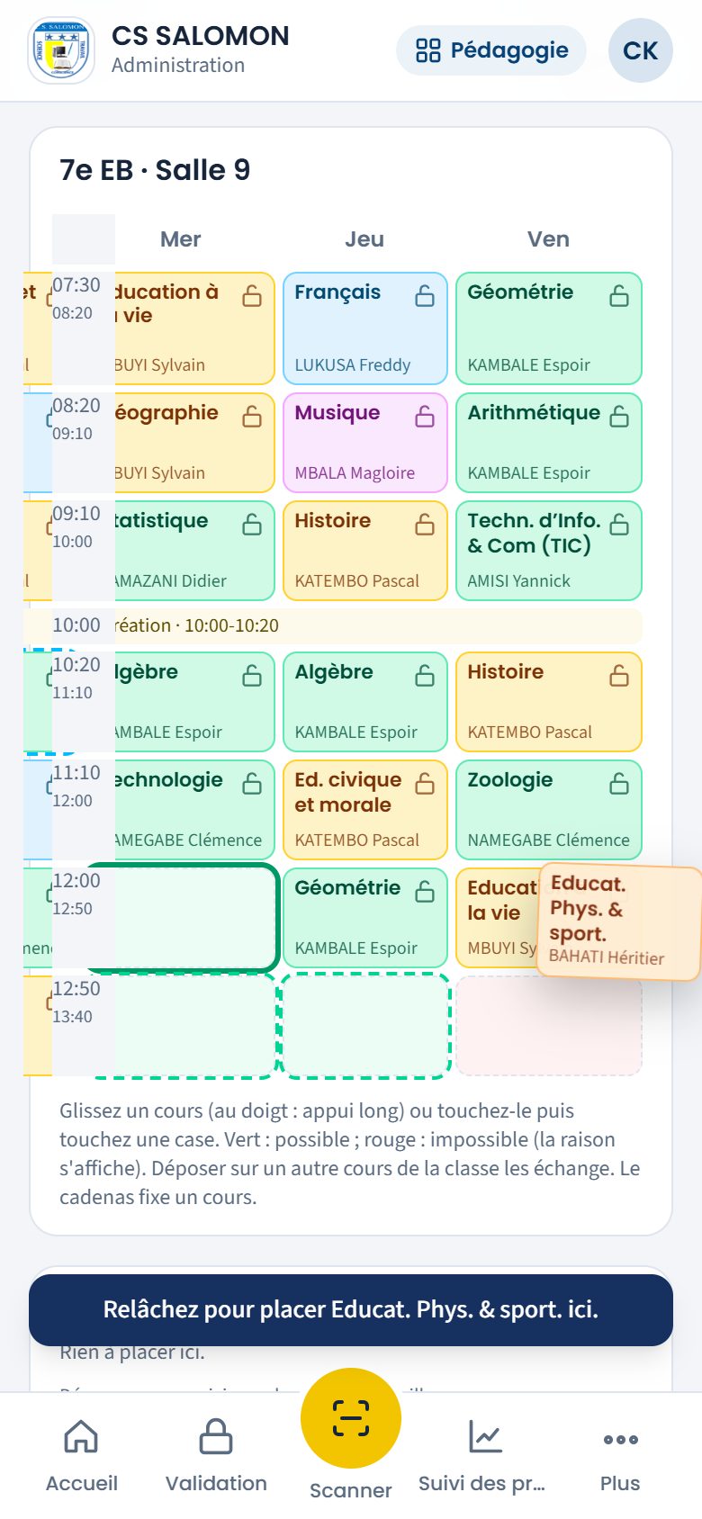Select the Arithmétique course card
Image resolution: width=702 pixels, height=1519 pixels.
click(549, 443)
